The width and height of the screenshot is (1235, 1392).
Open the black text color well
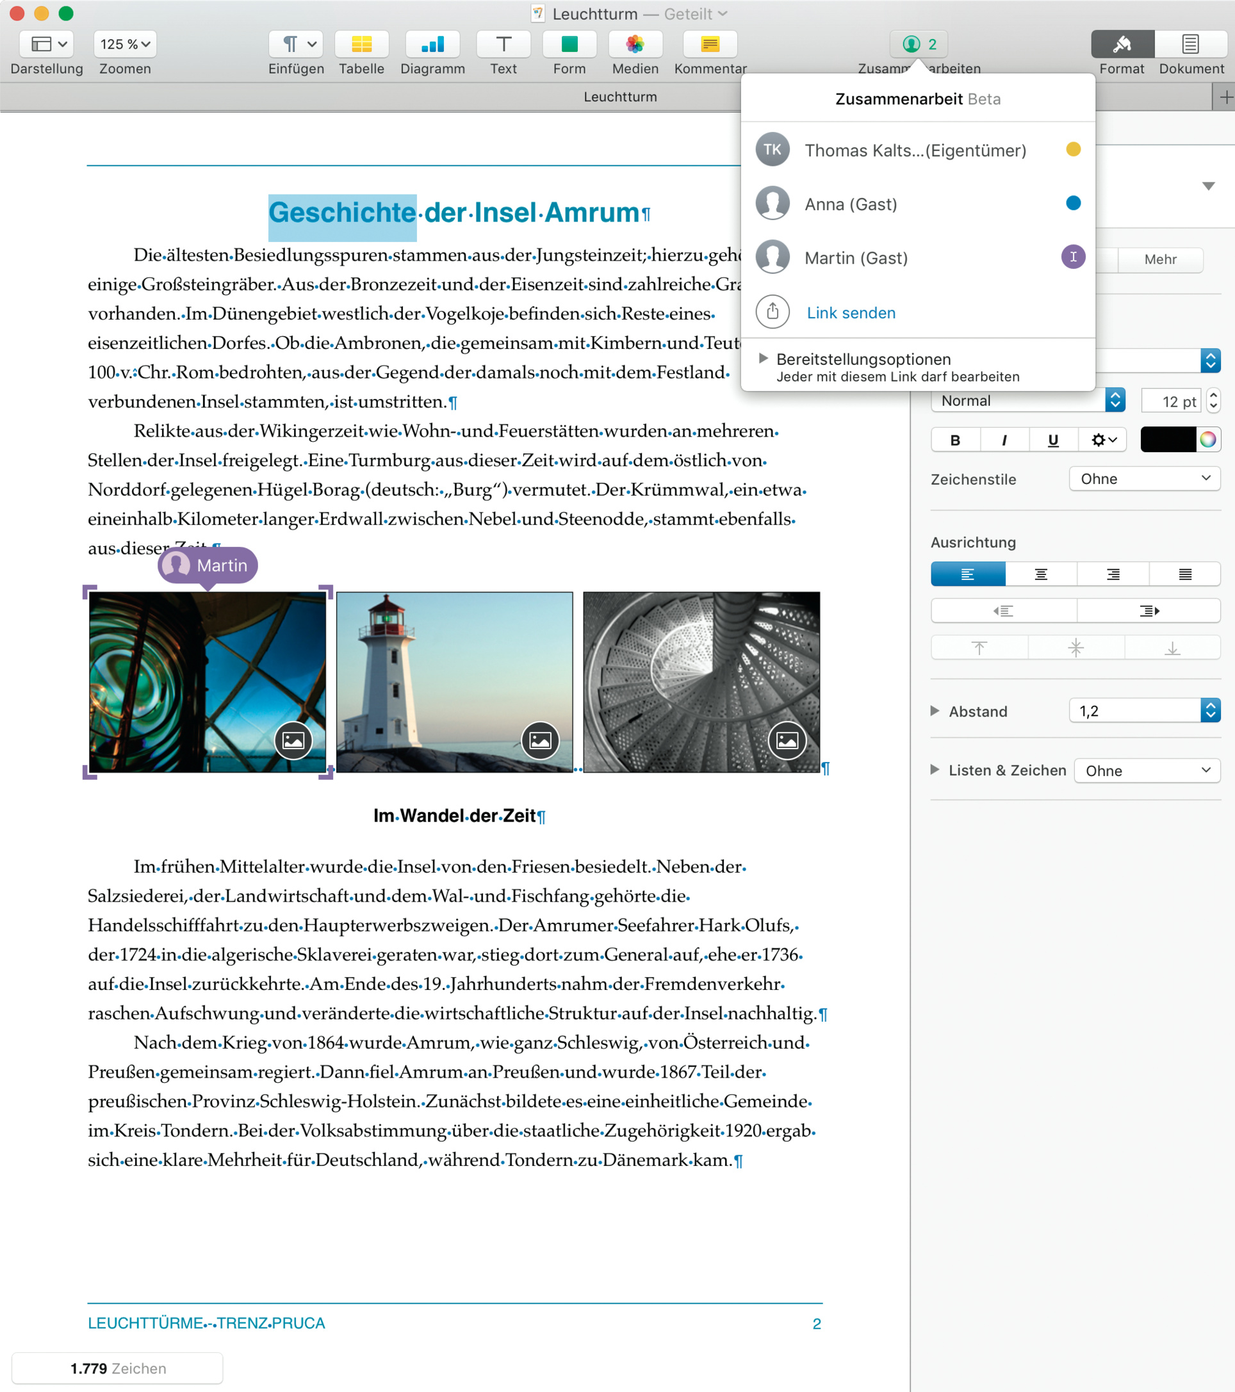tap(1168, 440)
